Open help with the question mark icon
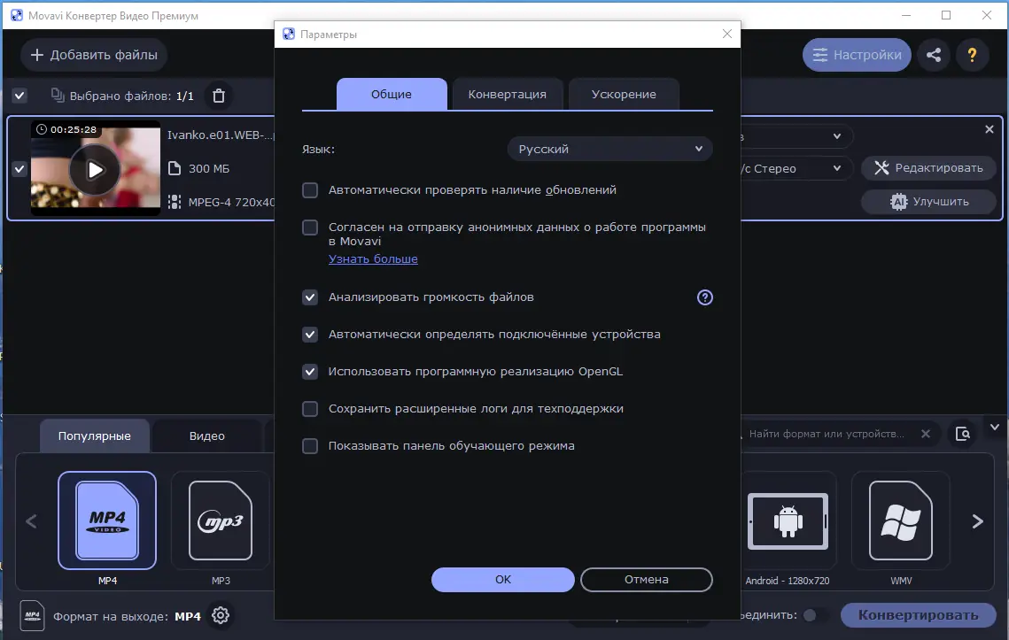Screen dimensions: 1009x640 point(972,54)
